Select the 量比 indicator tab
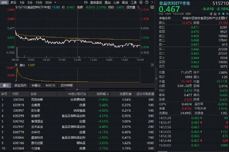This screenshot has height=152, width=229. click(6, 85)
